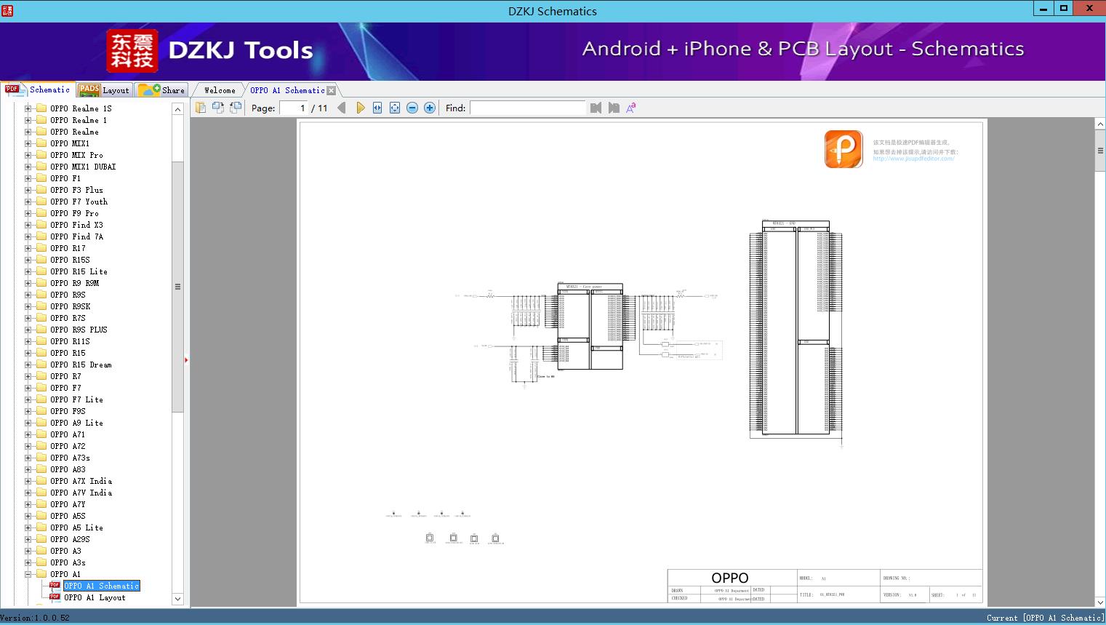Screen dimensions: 1106x625
Task: Select OPPO F9 Pro in the tree
Action: point(74,213)
